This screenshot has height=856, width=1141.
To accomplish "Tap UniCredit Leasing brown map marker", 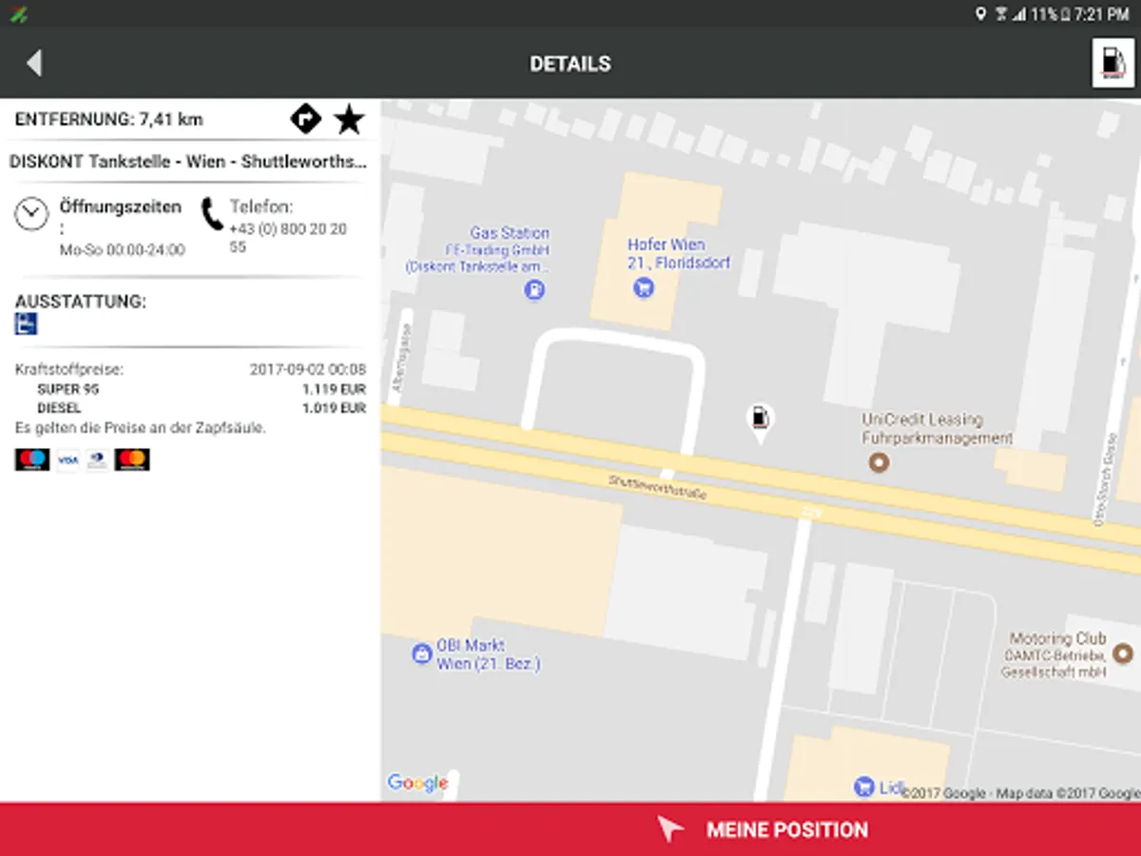I will click(880, 463).
